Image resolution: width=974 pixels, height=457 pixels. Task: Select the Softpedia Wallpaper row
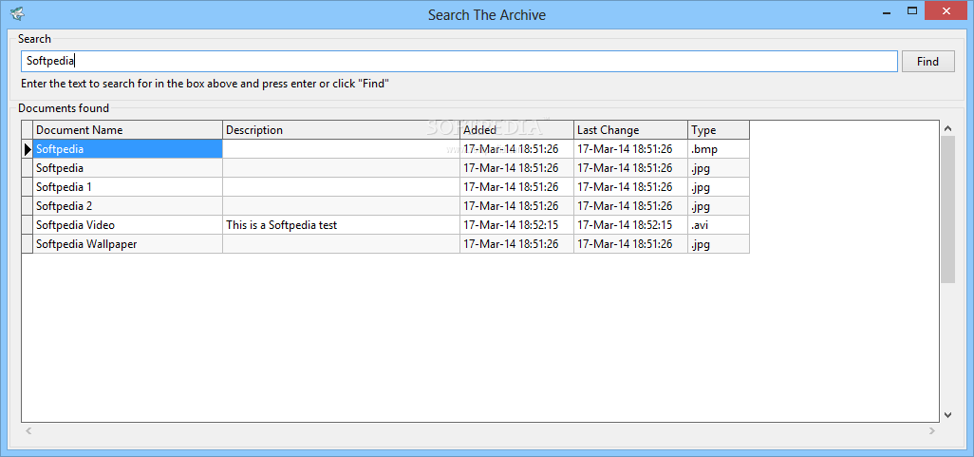point(385,244)
